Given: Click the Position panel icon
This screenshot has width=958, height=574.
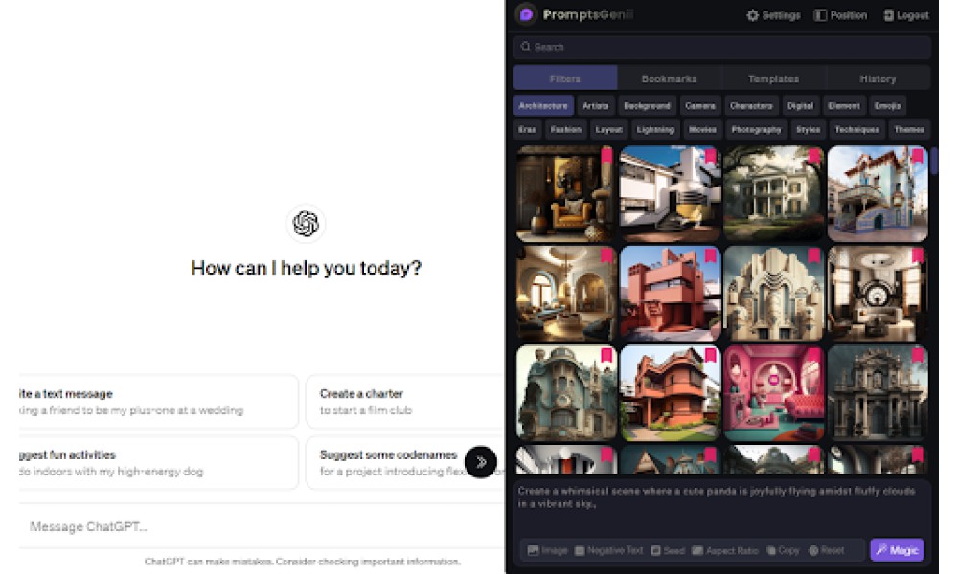Looking at the screenshot, I should 820,15.
